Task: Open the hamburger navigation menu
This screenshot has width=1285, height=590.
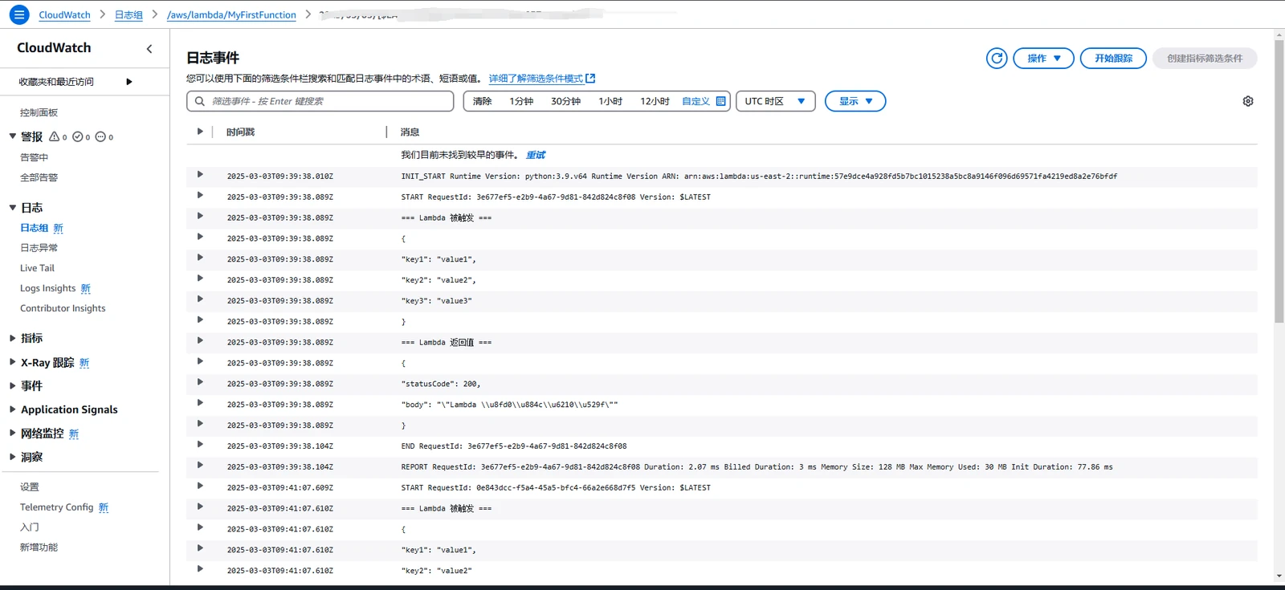Action: (x=19, y=14)
